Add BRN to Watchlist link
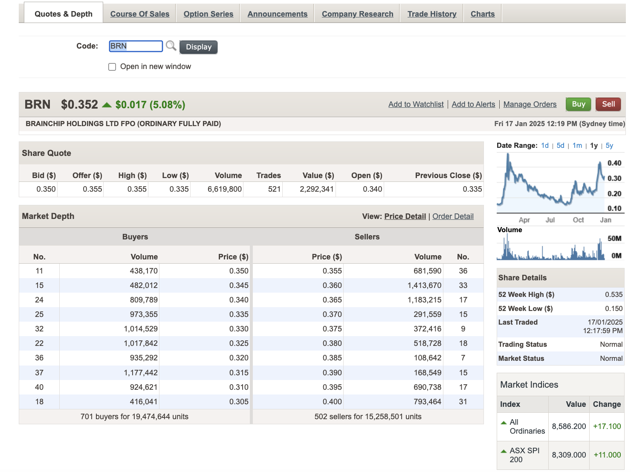 point(416,104)
